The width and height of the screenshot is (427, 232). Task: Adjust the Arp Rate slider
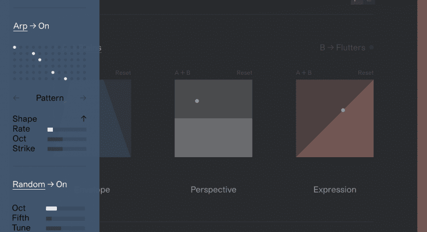click(67, 129)
